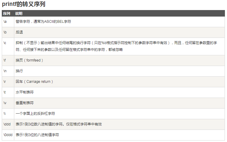Select the \ddd sequence cell
Viewport: 227px width, 142px height.
(8, 125)
